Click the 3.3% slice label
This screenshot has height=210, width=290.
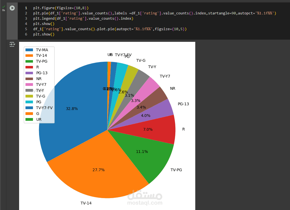[135, 101]
